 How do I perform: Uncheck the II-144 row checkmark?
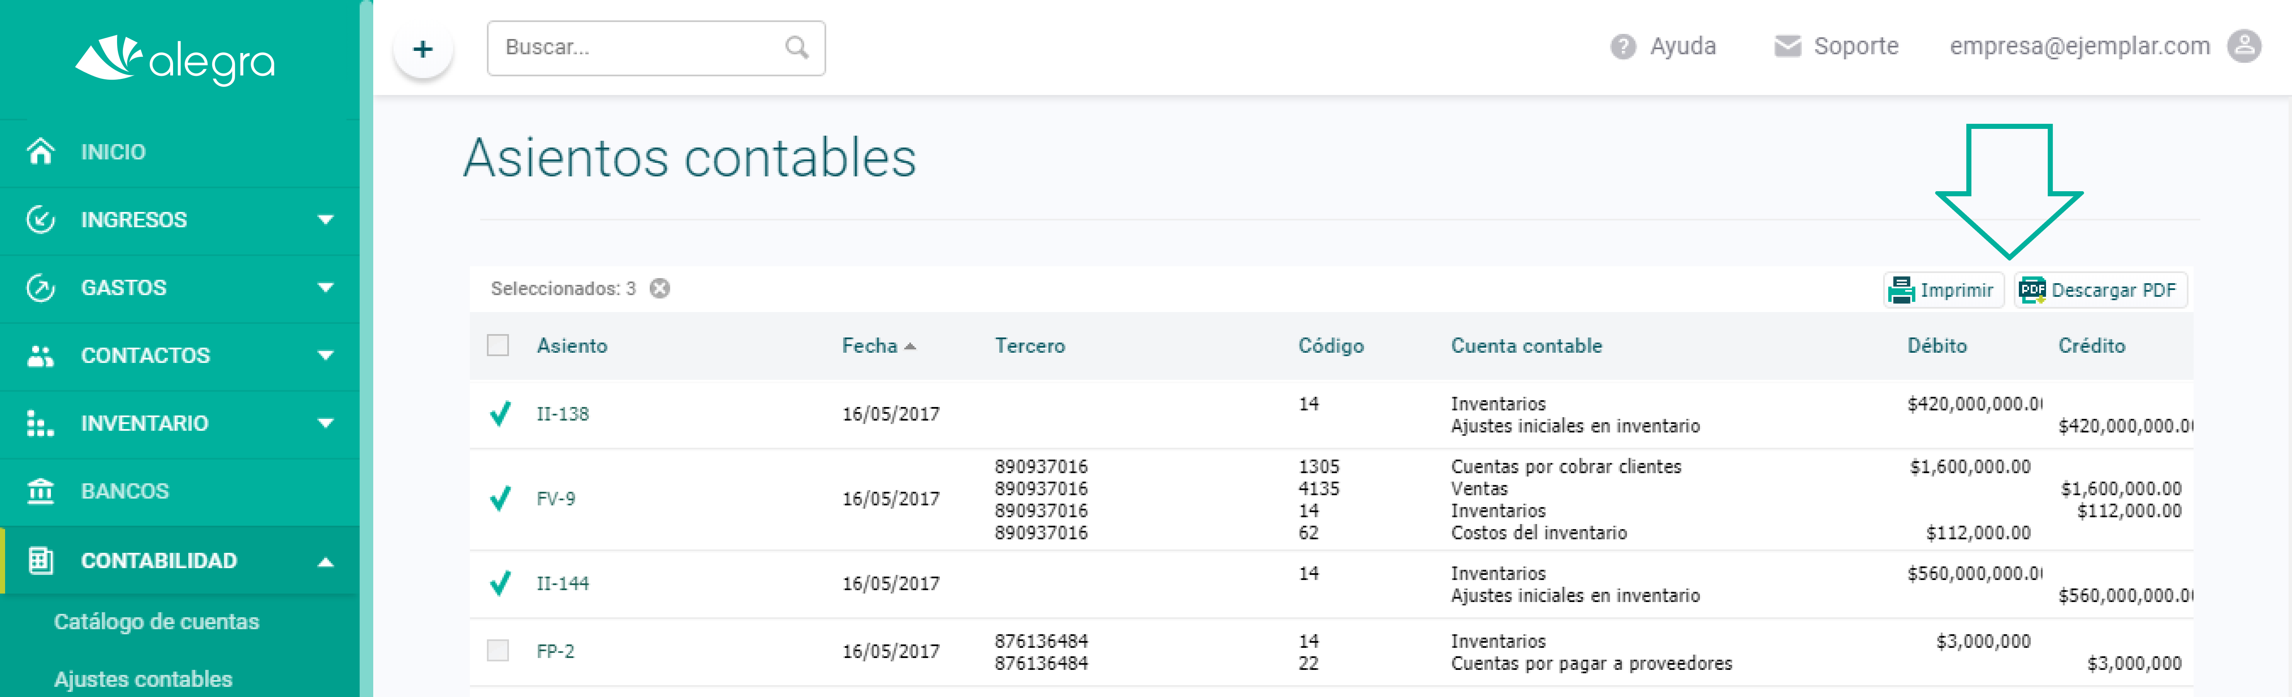500,583
